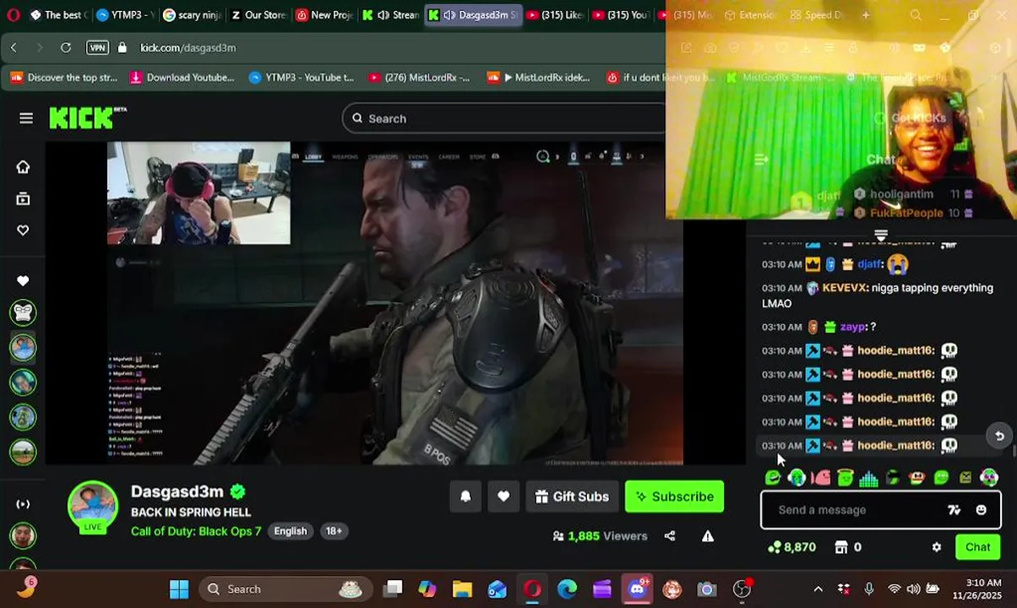Click the 18+ tag
Screen dimensions: 1017x608
tap(334, 531)
